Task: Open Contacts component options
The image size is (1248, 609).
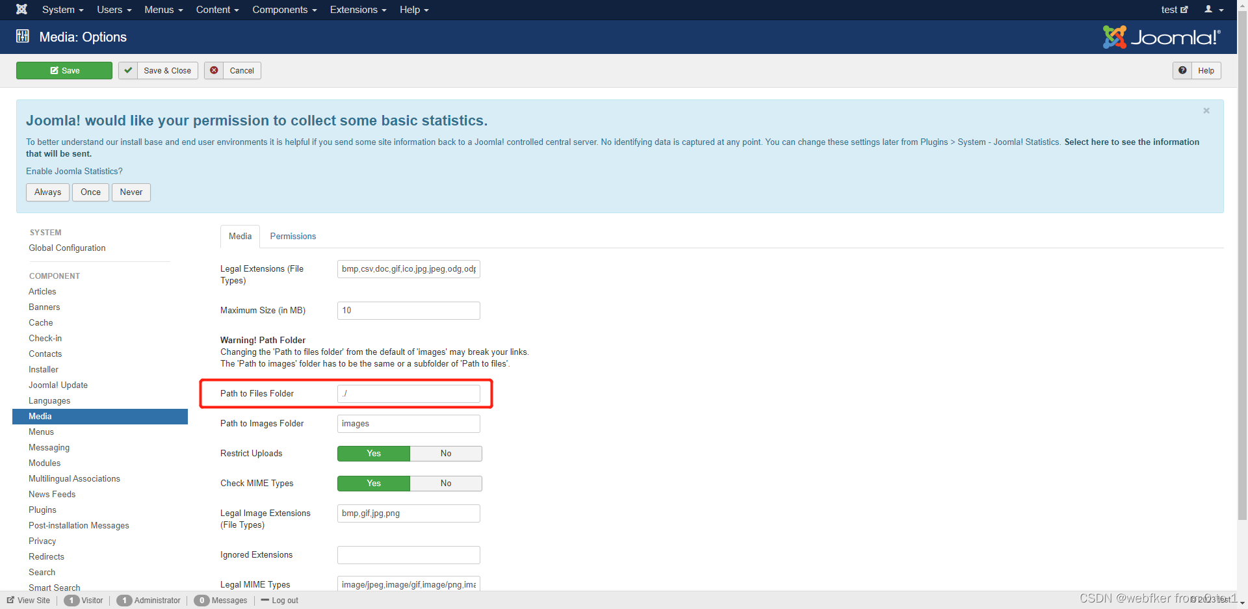Action: click(45, 354)
